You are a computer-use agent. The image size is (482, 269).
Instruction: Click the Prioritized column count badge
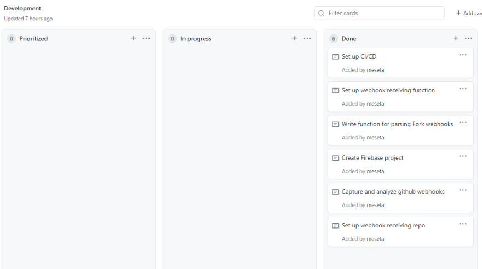coord(12,39)
